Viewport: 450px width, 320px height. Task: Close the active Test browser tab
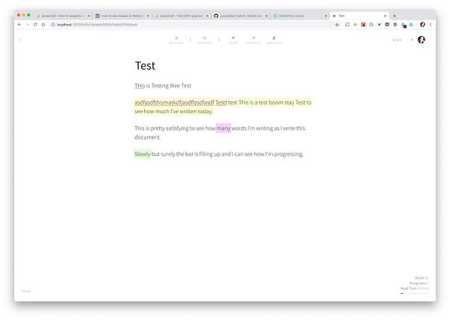click(385, 16)
